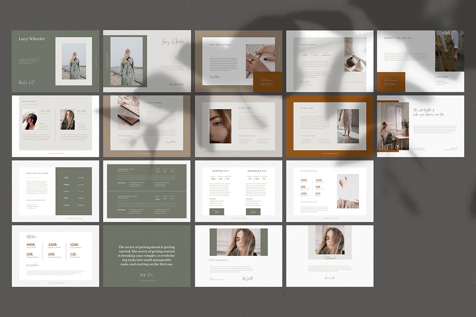Click the Advanced Kit green price button

click(253, 212)
